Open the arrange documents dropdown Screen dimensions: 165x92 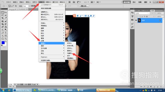(92, 2)
